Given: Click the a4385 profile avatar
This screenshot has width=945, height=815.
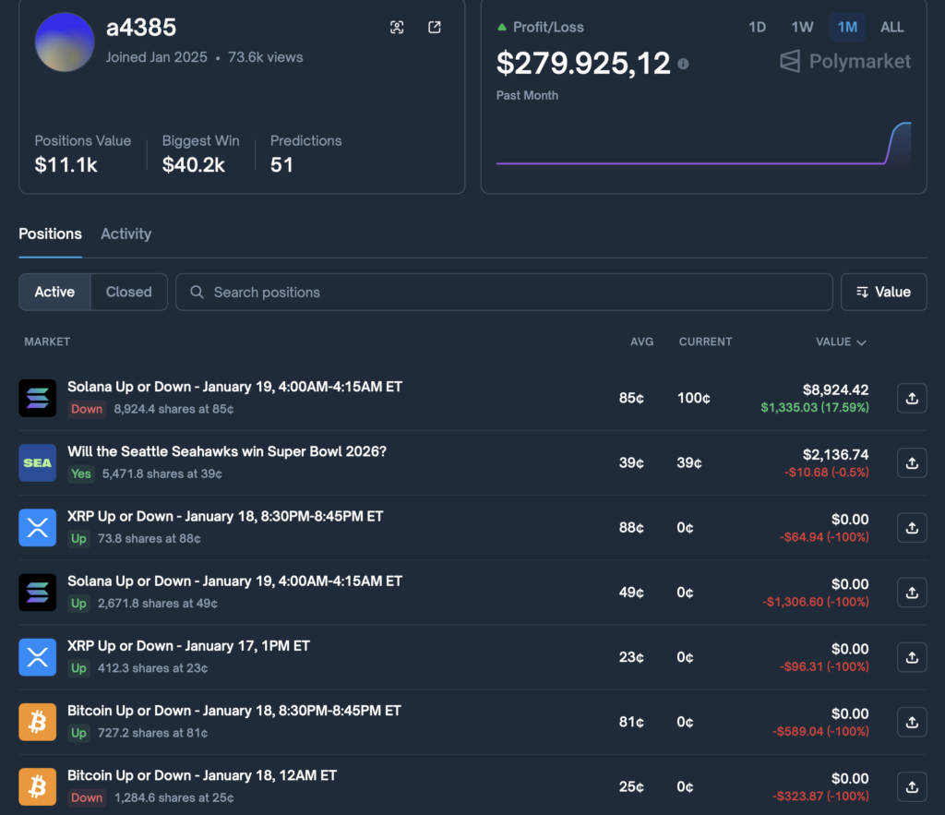Looking at the screenshot, I should click(65, 42).
